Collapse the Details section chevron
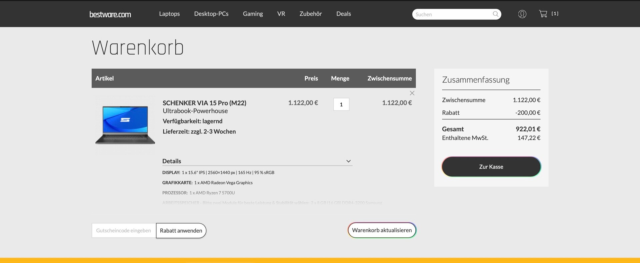This screenshot has height=263, width=640. point(348,161)
